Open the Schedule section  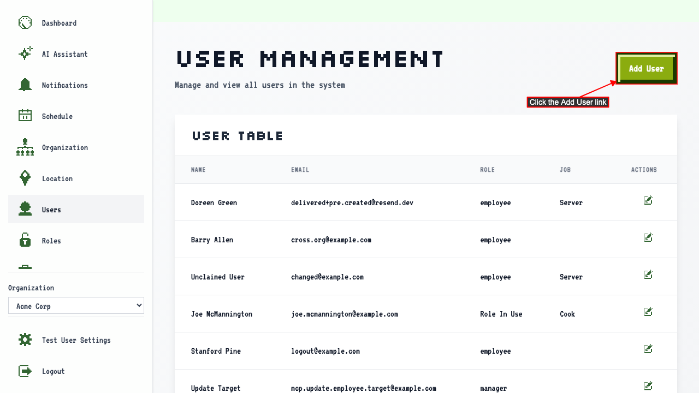pyautogui.click(x=76, y=116)
